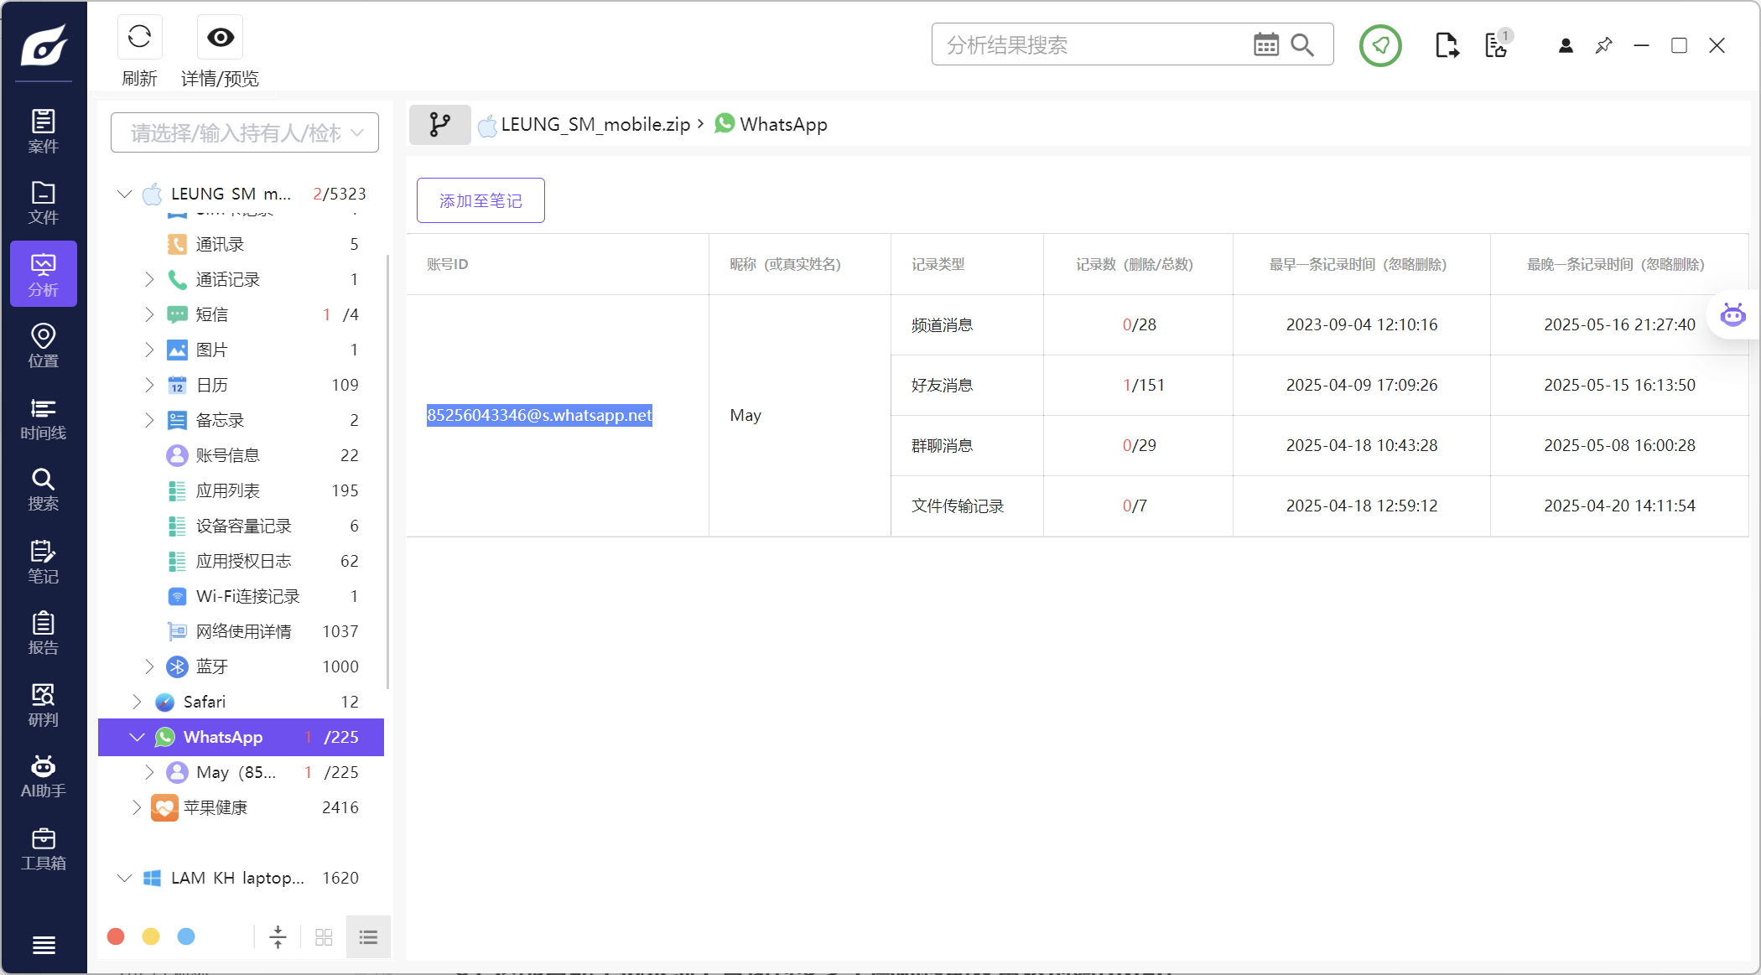Click the green location compass icon
The height and width of the screenshot is (975, 1761).
[1379, 45]
